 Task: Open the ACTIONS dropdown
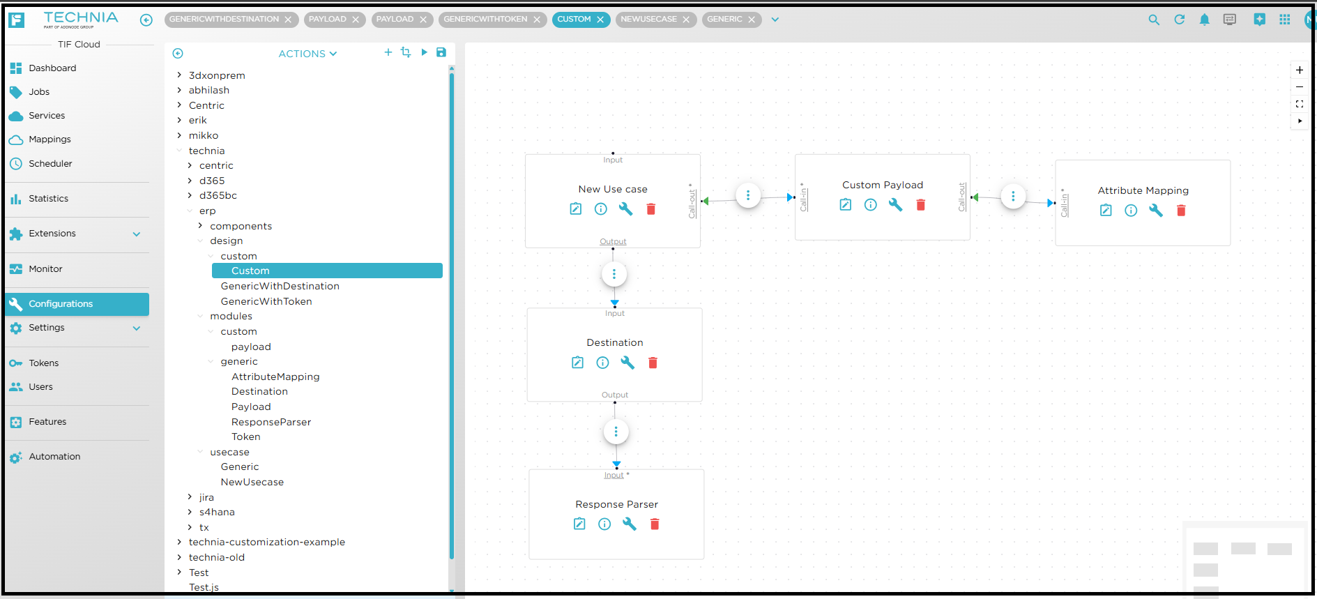307,54
